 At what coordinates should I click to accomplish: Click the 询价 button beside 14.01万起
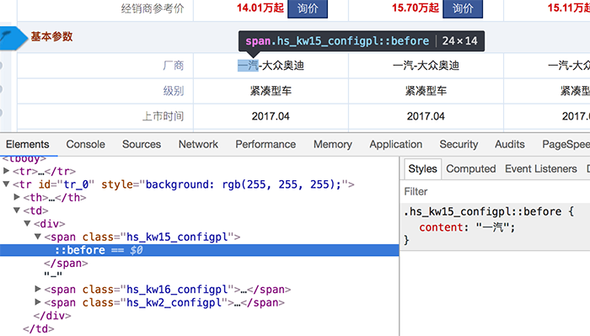pyautogui.click(x=308, y=8)
